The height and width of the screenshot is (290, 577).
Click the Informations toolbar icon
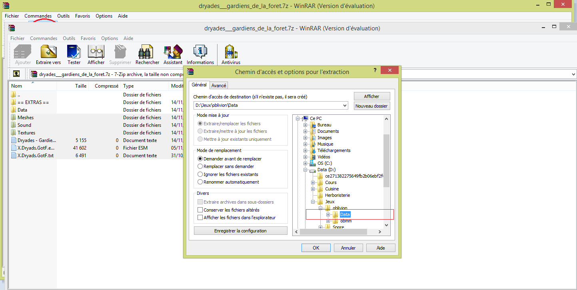[200, 52]
